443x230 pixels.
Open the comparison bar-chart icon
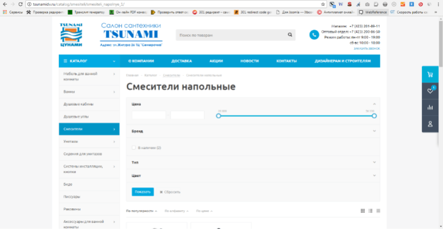tap(430, 107)
